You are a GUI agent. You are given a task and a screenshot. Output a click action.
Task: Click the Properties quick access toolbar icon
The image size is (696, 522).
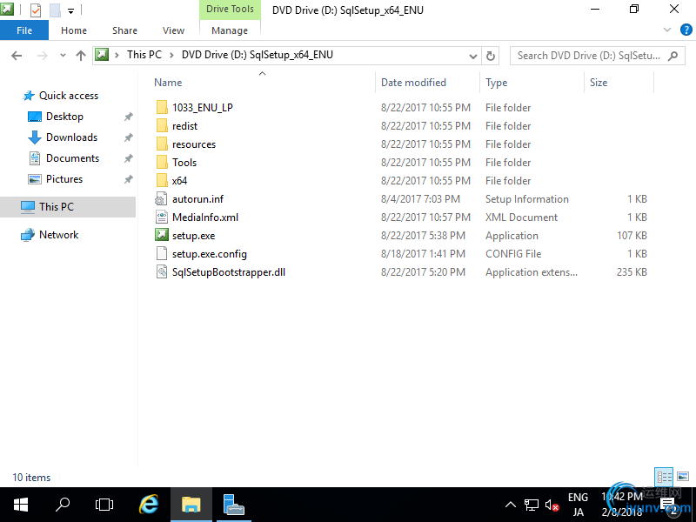pos(36,10)
